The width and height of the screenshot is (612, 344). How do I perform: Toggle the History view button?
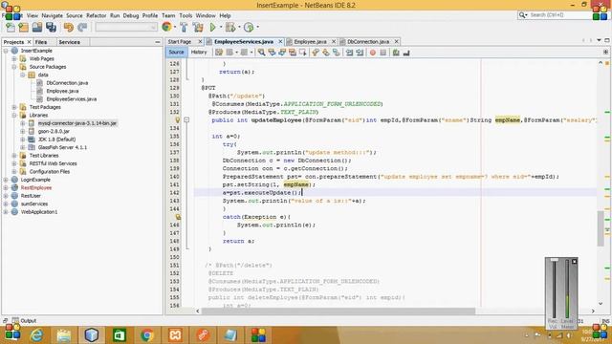[x=198, y=52]
